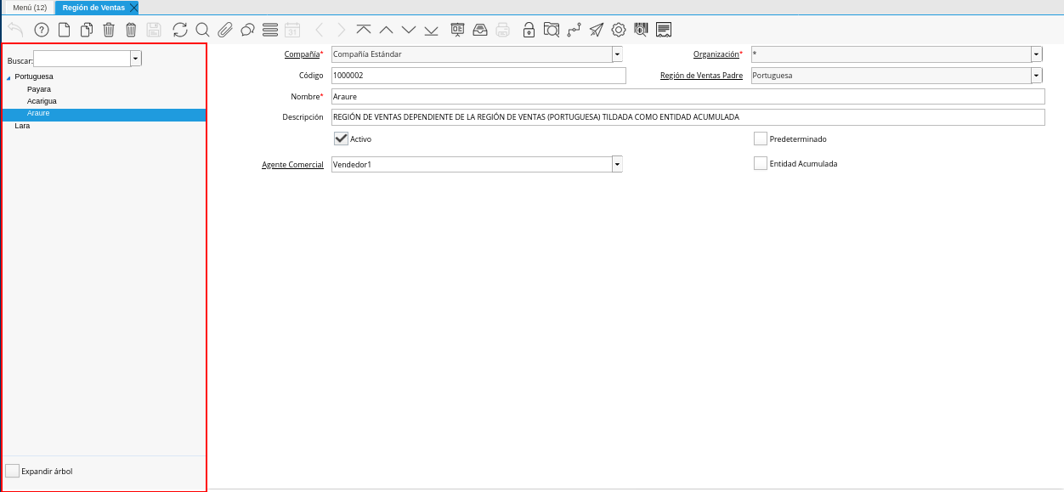The image size is (1064, 492).
Task: Check the Entidad Acumulada checkbox
Action: click(761, 163)
